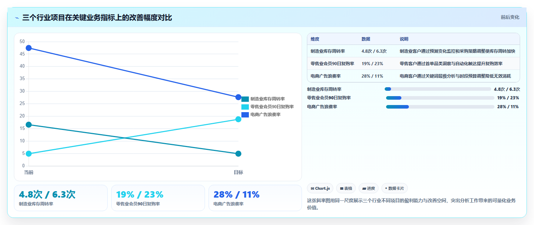Click table cell 19% / 23%
The width and height of the screenshot is (534, 225).
372,64
